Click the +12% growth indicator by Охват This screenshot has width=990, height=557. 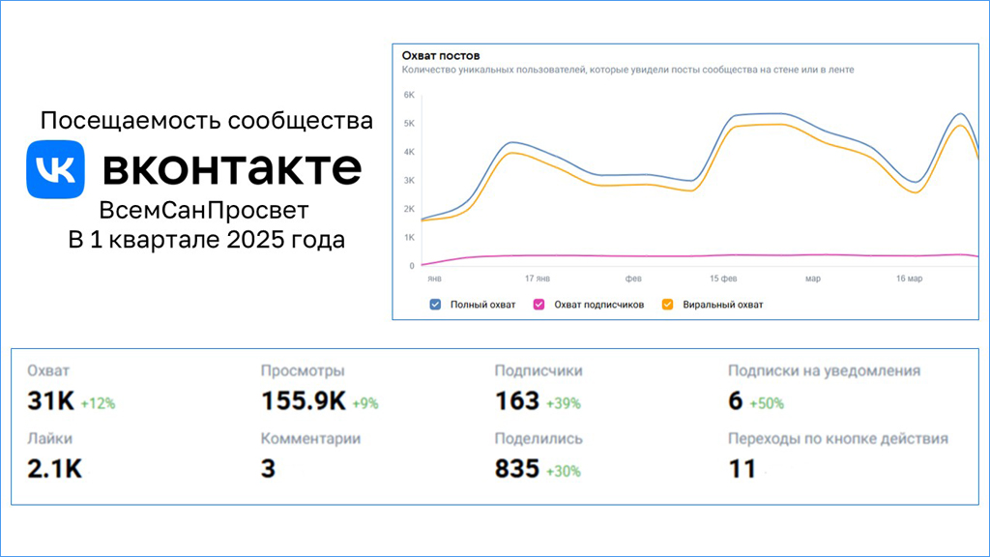98,403
